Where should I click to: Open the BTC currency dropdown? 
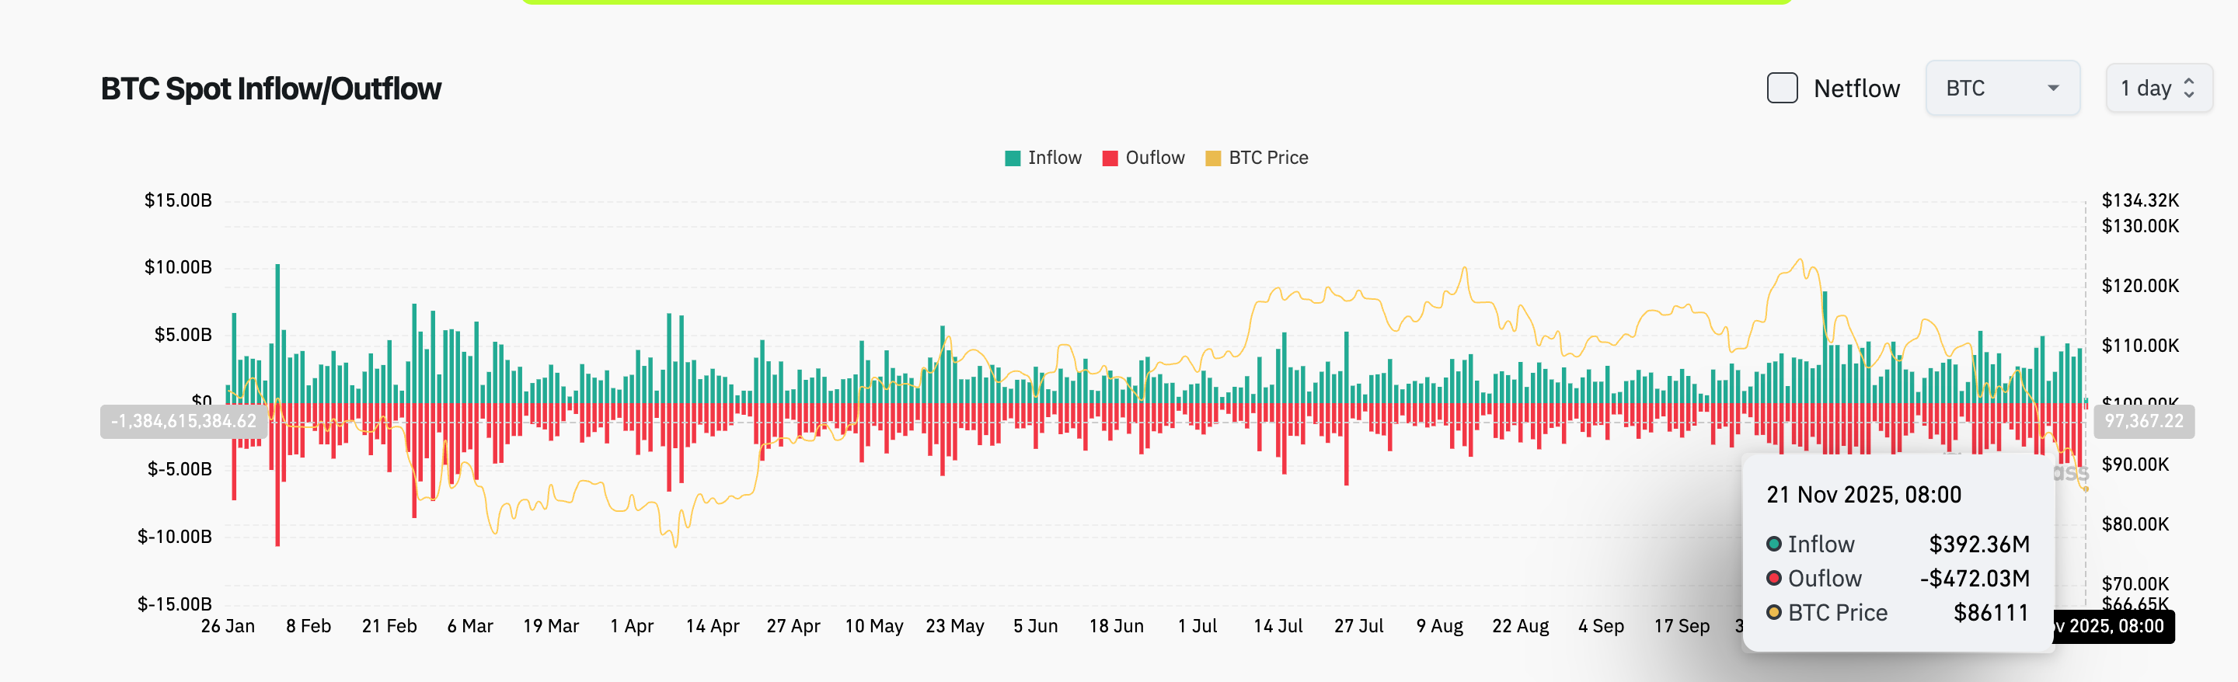pyautogui.click(x=2001, y=89)
